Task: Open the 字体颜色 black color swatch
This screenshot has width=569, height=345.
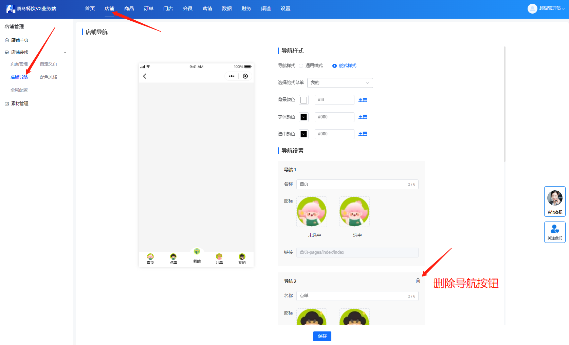Action: [x=304, y=117]
